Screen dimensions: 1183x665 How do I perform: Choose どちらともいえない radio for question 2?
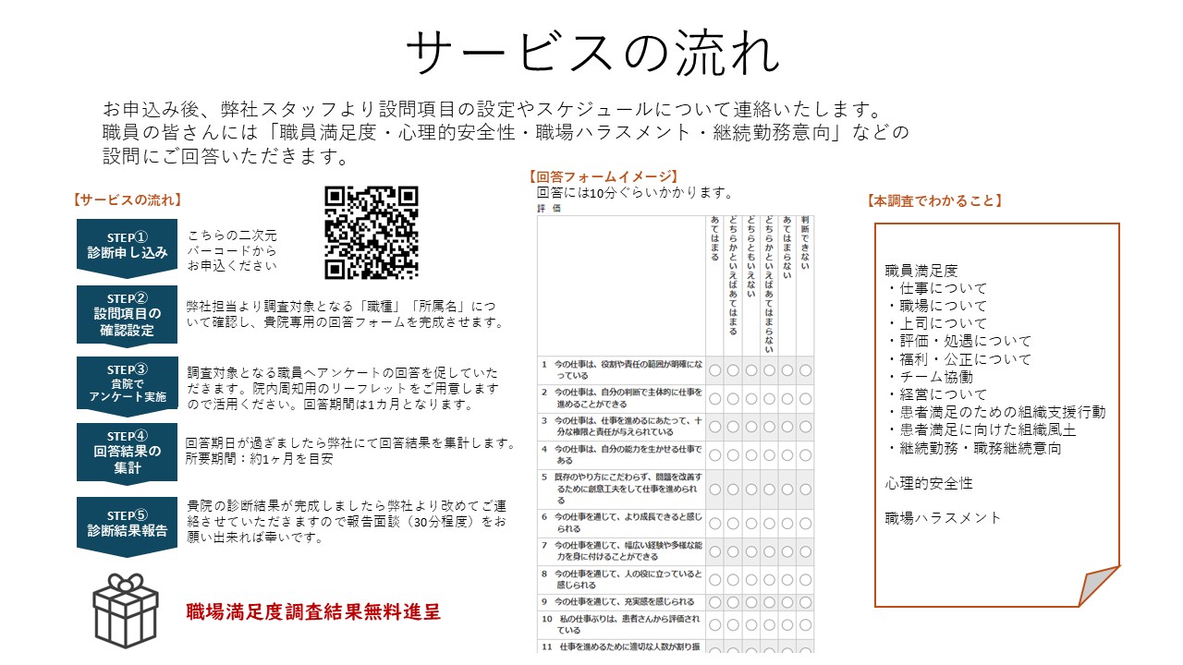tap(751, 398)
